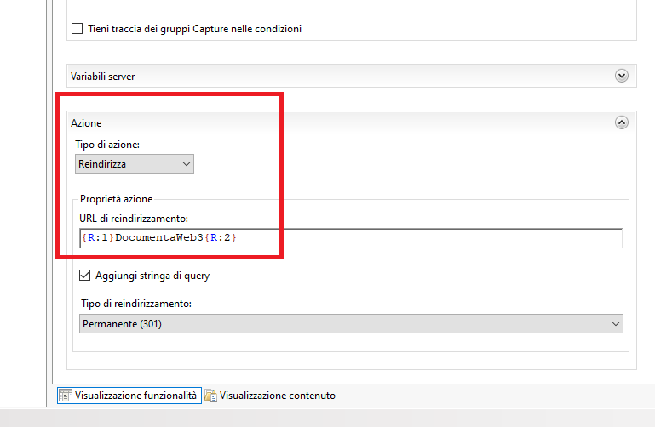Expand Variabili server with chevron icon
Viewport: 655px width, 427px height.
click(622, 76)
